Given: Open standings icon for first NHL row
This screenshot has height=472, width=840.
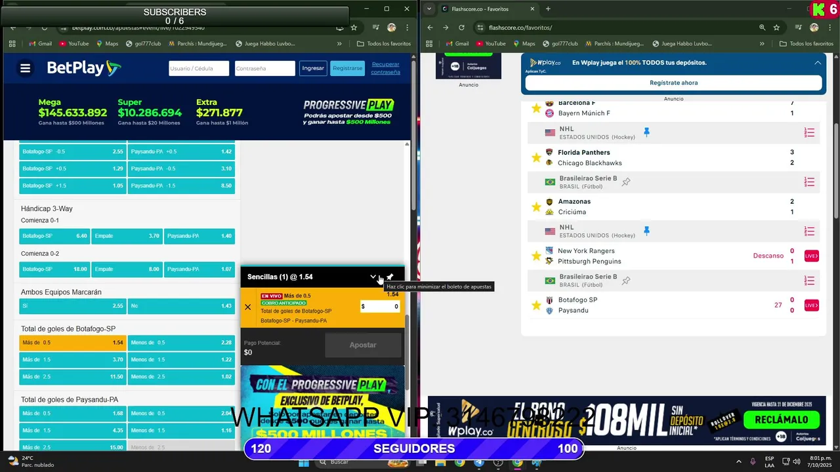Looking at the screenshot, I should pos(810,132).
